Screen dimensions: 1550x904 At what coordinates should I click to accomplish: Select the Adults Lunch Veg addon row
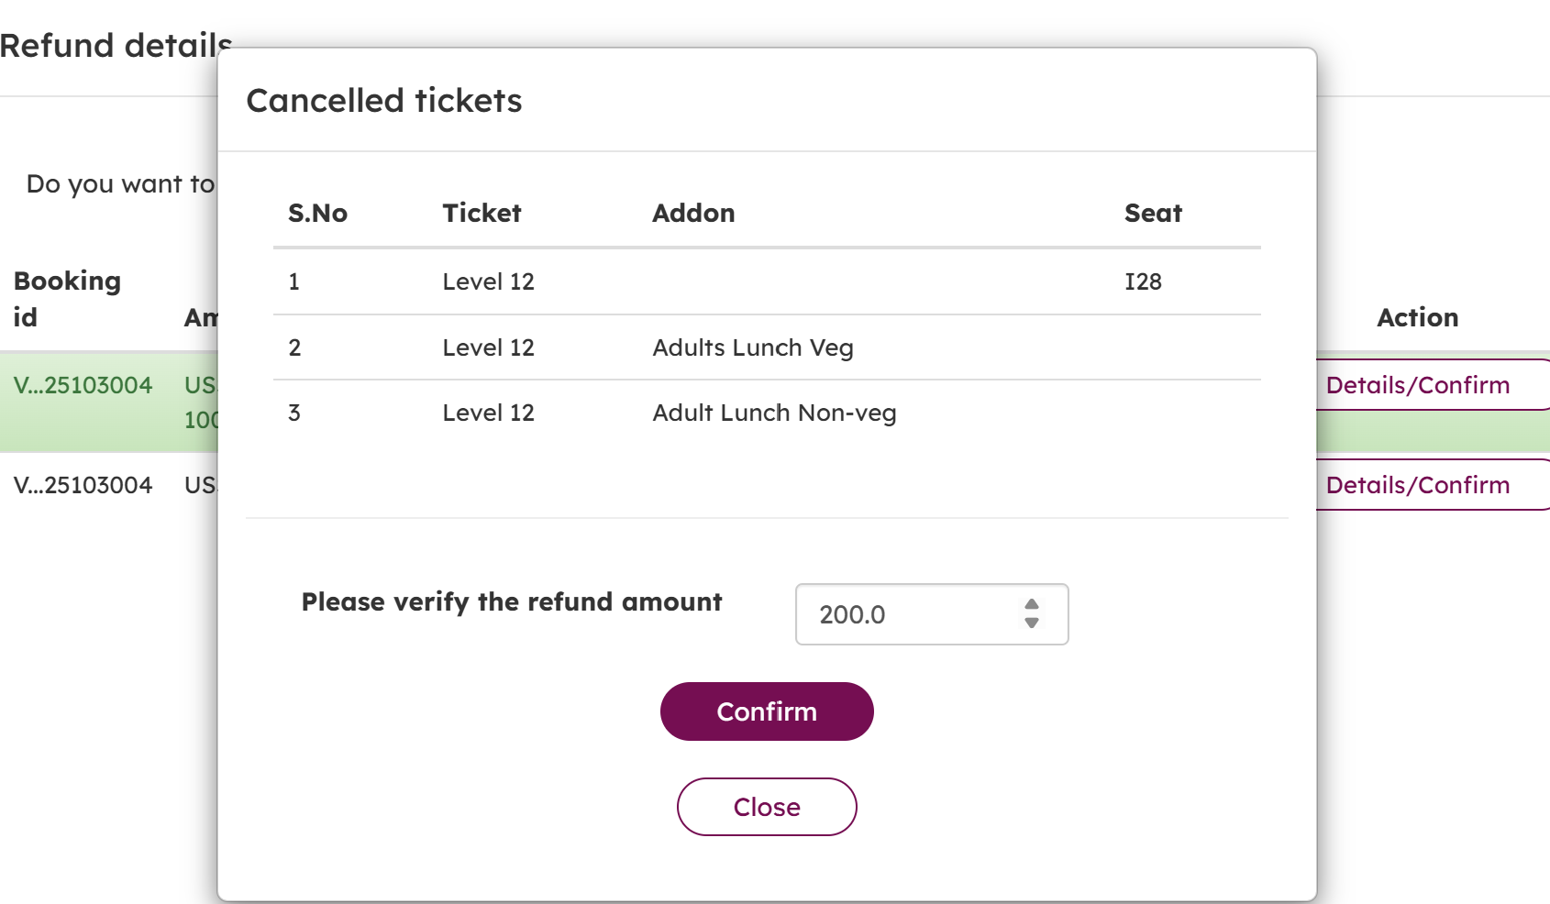(x=753, y=347)
